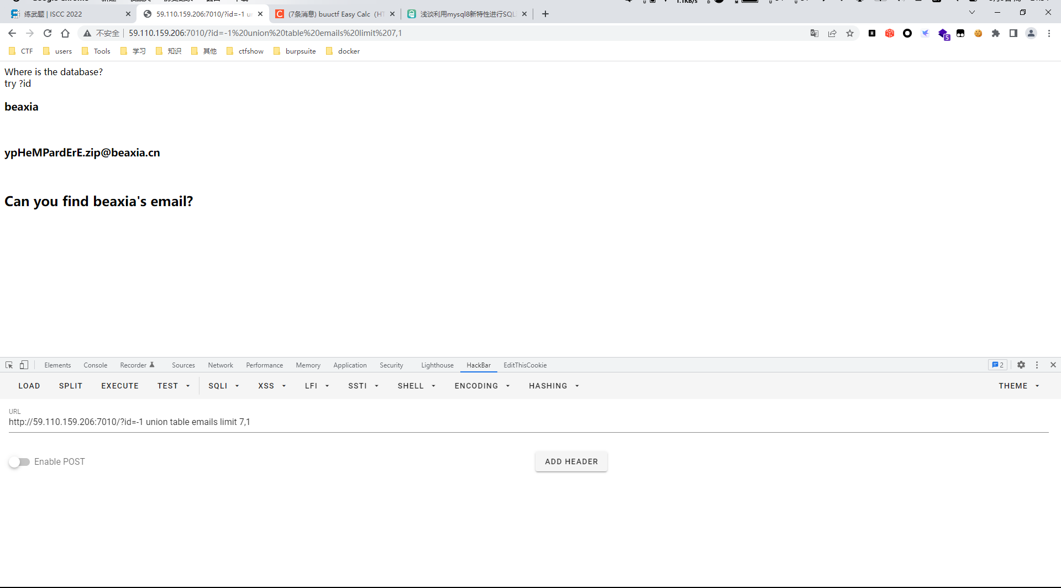The height and width of the screenshot is (588, 1061).
Task: Open the browser home page
Action: 65,33
